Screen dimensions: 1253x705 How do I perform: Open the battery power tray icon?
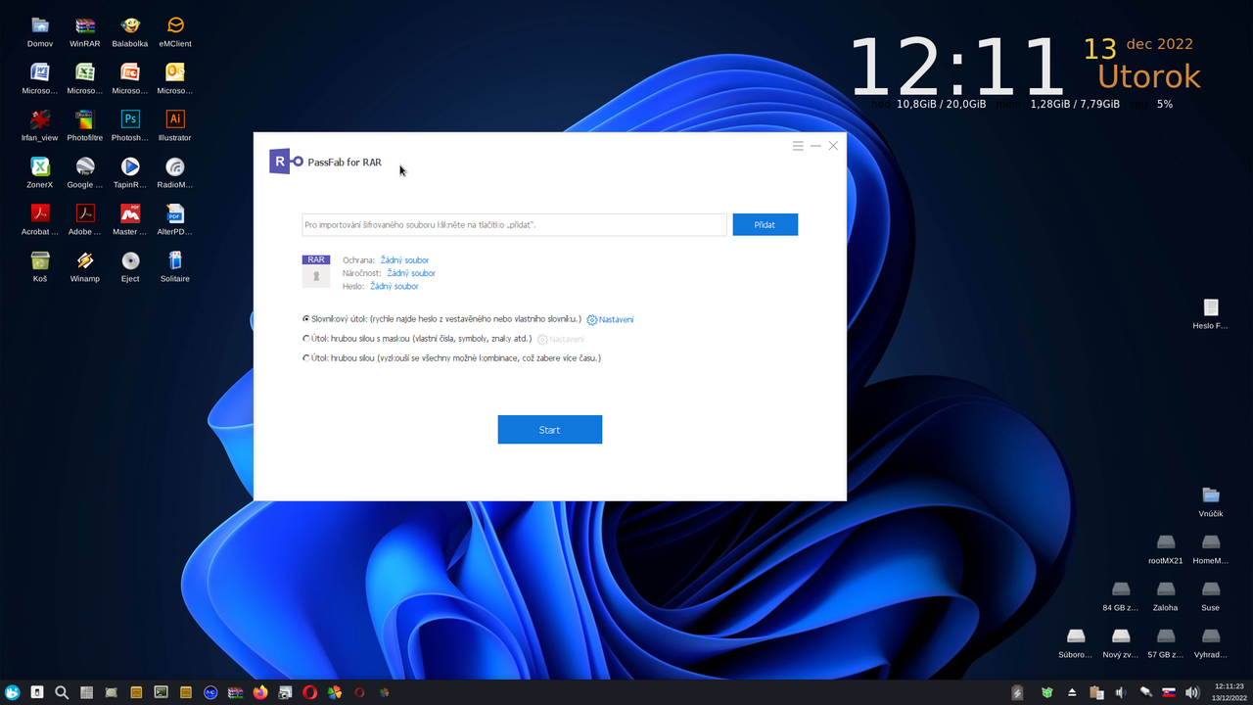[1017, 692]
